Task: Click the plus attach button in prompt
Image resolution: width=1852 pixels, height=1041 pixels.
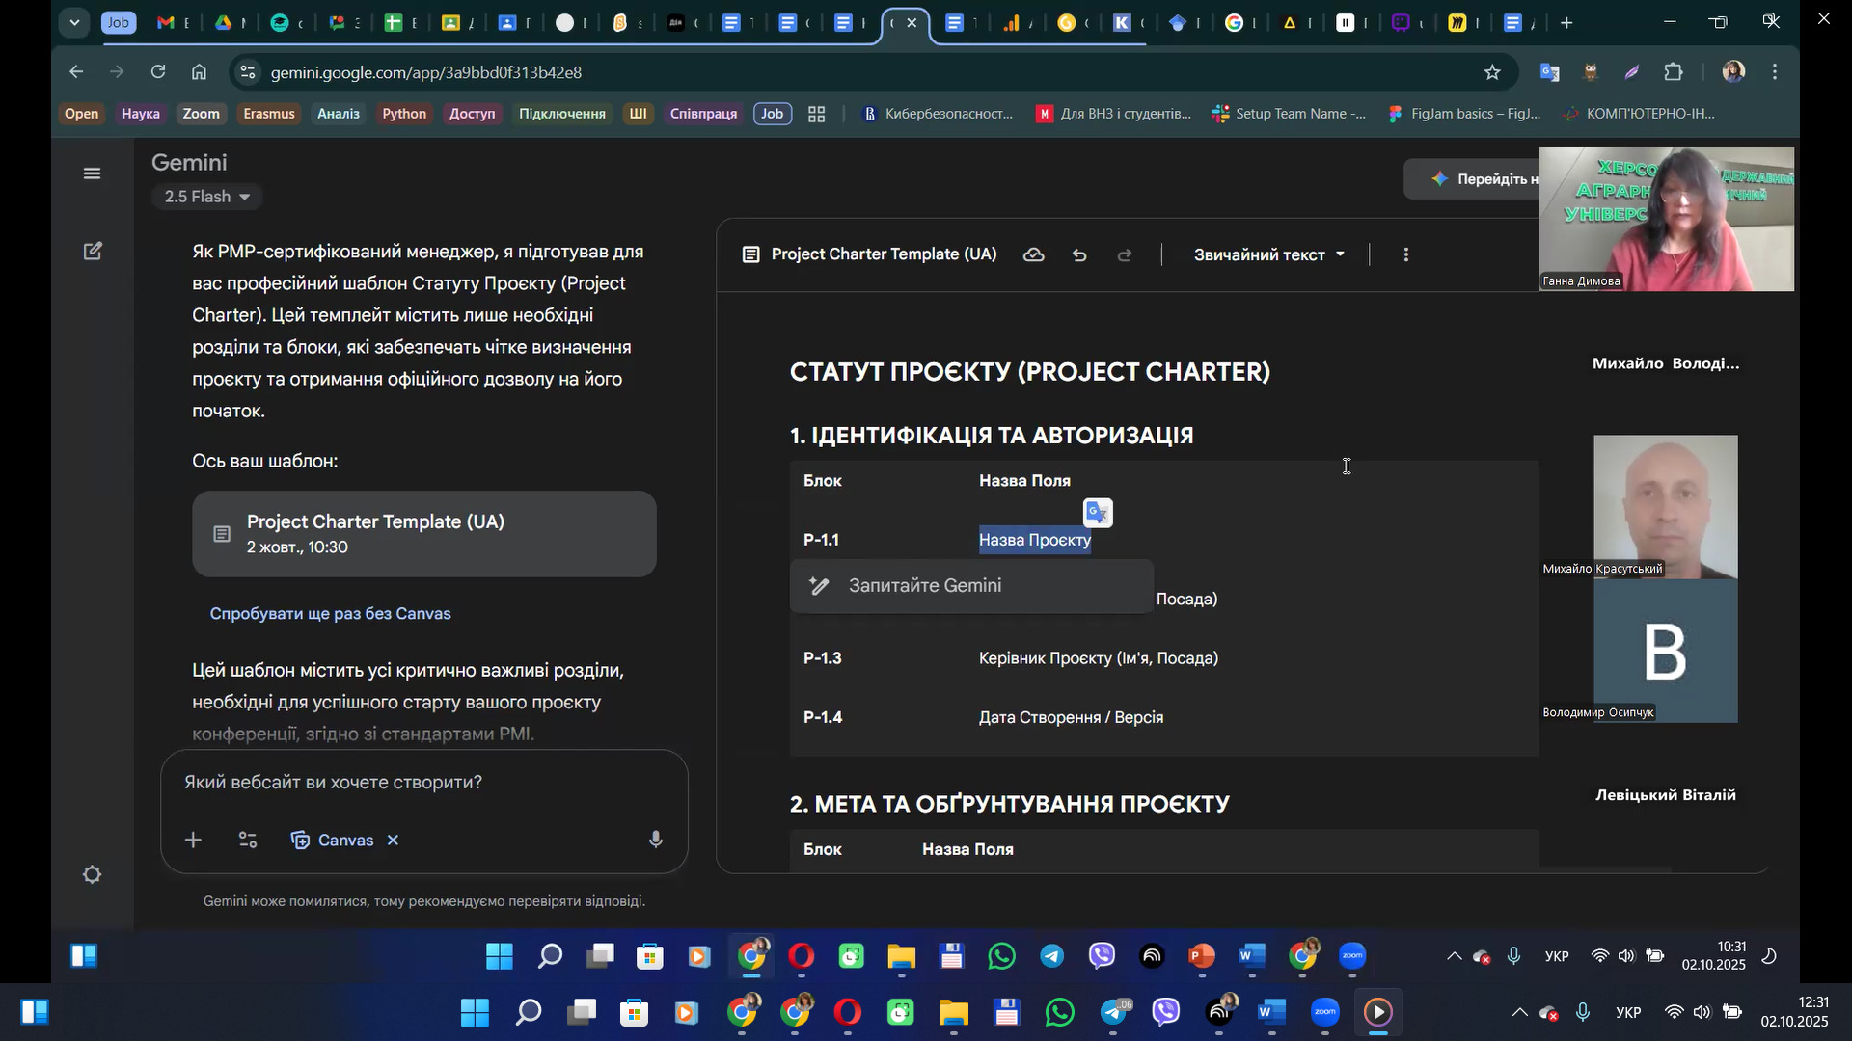Action: [193, 841]
